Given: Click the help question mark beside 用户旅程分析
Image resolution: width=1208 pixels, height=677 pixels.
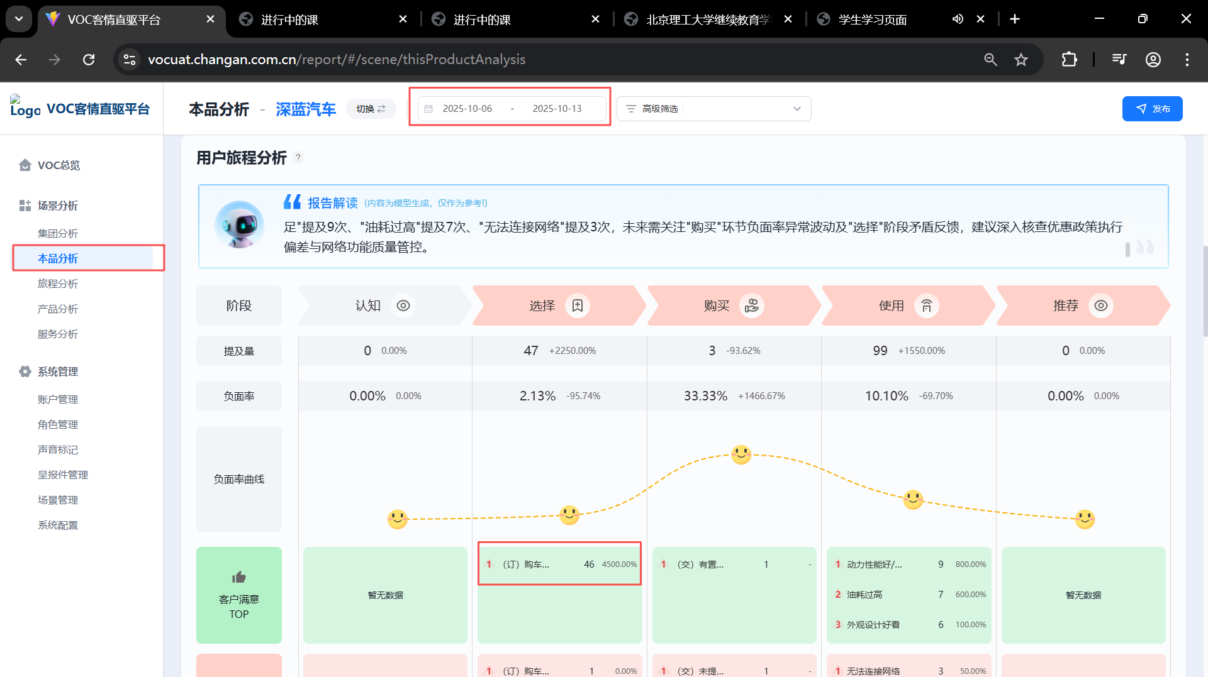Looking at the screenshot, I should (x=298, y=157).
